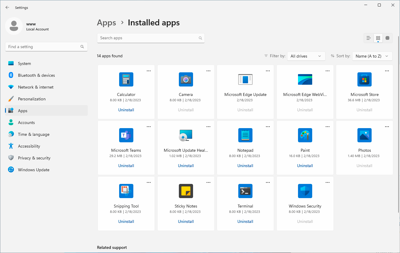Image resolution: width=400 pixels, height=253 pixels.
Task: Open the Filter by All drives dropdown
Action: pos(306,56)
